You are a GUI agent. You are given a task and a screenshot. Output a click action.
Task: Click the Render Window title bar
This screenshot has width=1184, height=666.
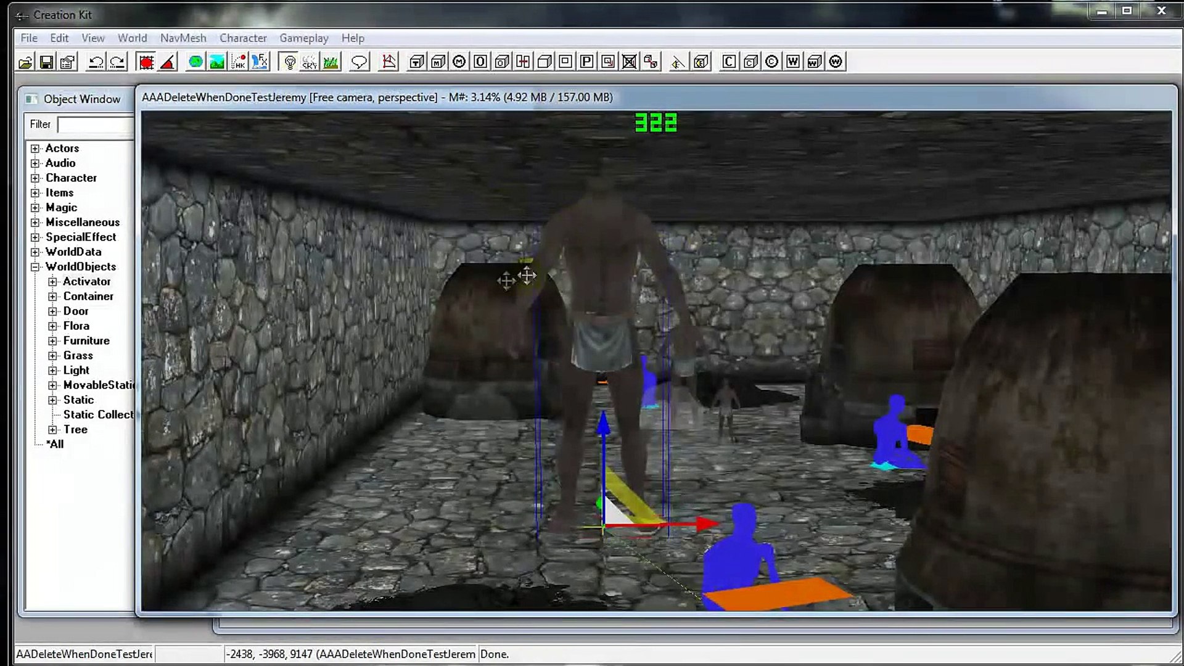tap(656, 97)
